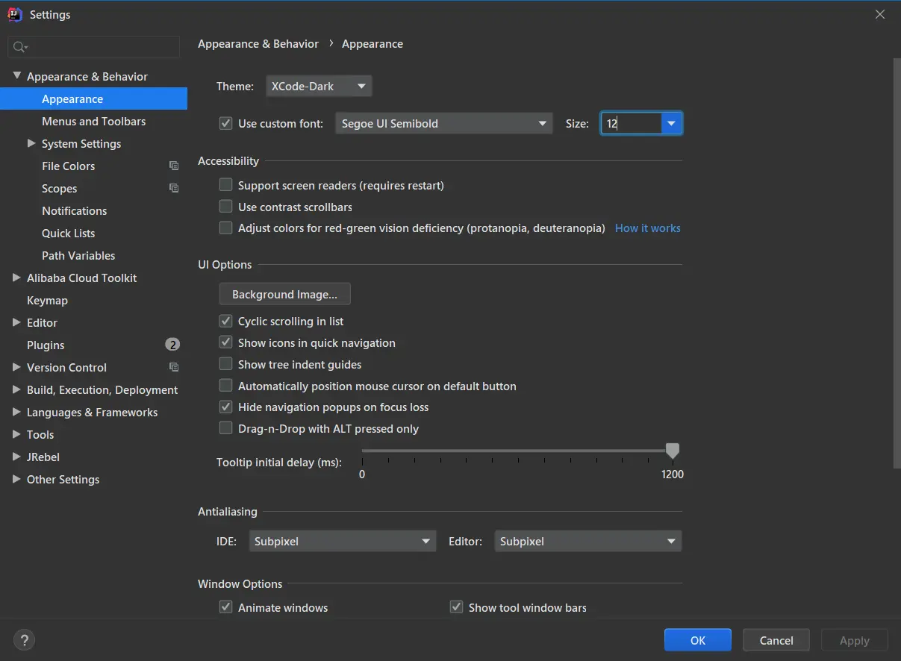Click the project-level icon next to File Colors
This screenshot has width=901, height=661.
174,166
